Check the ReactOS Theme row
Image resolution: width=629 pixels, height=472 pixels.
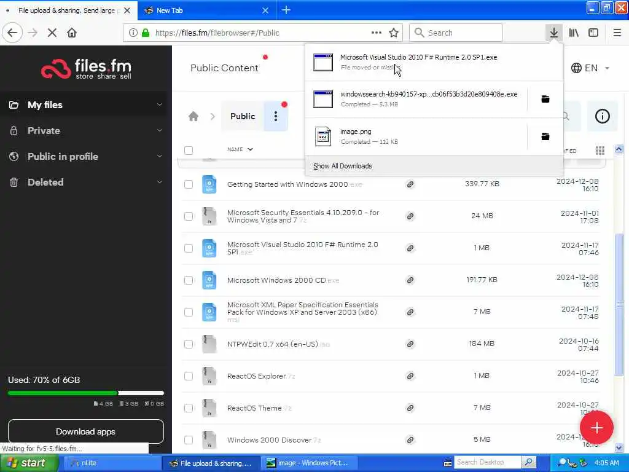coord(189,408)
